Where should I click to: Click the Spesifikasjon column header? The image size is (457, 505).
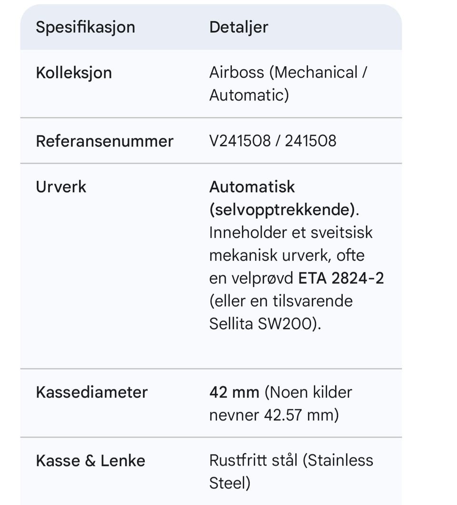coord(85,27)
